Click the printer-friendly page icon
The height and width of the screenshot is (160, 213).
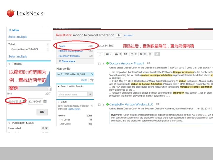pyautogui.click(x=150, y=54)
